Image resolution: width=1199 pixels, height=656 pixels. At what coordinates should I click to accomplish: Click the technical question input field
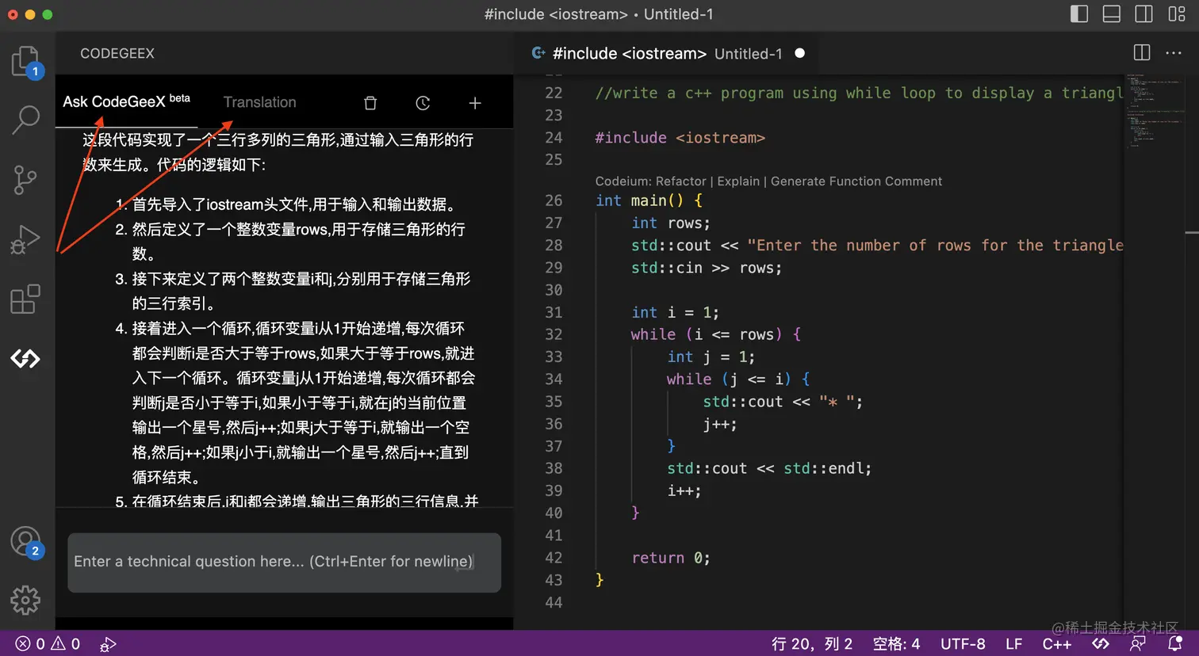coord(283,561)
